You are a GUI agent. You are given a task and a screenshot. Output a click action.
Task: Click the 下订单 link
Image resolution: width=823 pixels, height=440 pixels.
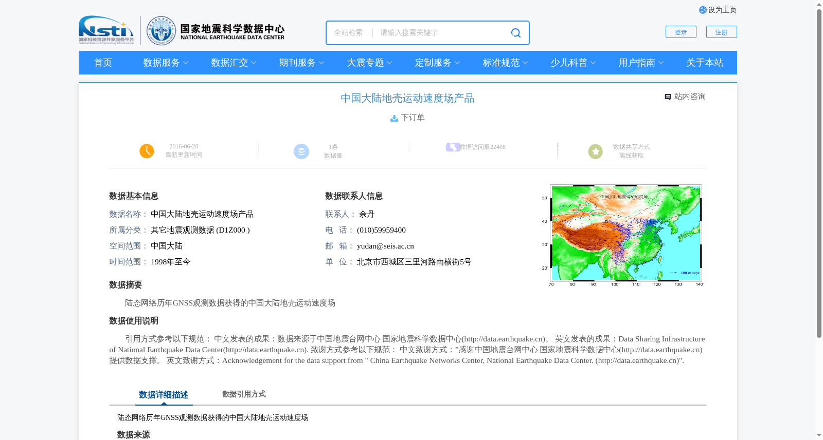tap(413, 118)
